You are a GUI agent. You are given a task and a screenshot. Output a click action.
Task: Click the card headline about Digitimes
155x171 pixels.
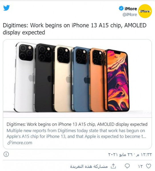pos(77,124)
